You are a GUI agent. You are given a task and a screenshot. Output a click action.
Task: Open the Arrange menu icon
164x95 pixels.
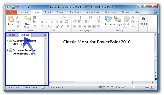coord(117,19)
